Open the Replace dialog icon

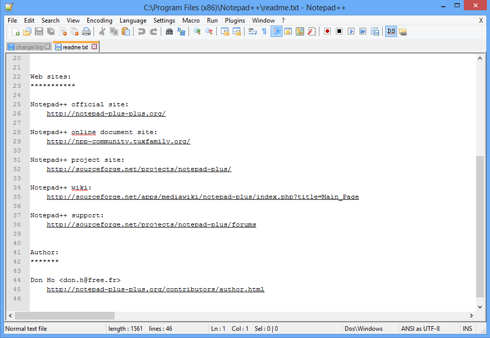pos(181,31)
